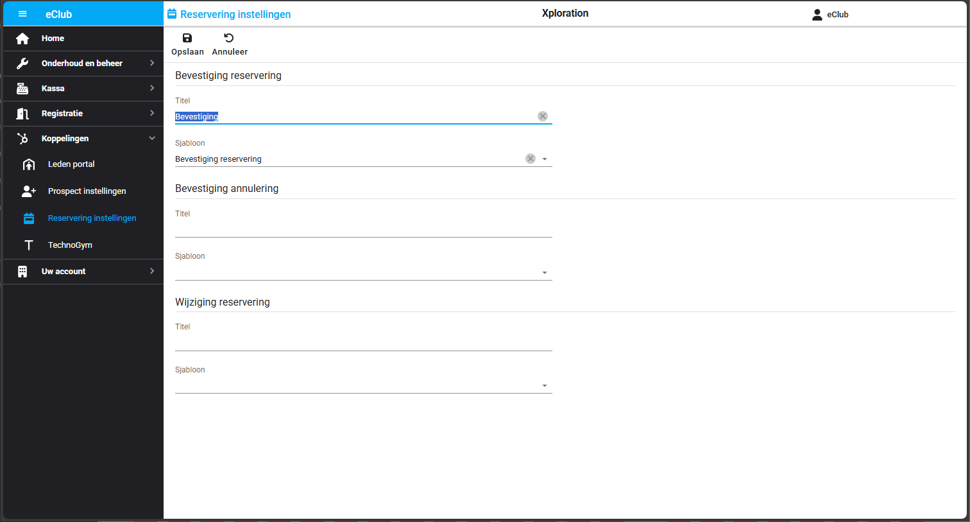Expand the Onderhoud en beheer menu chevron

point(152,63)
